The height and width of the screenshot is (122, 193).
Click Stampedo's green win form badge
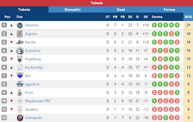tap(166, 118)
